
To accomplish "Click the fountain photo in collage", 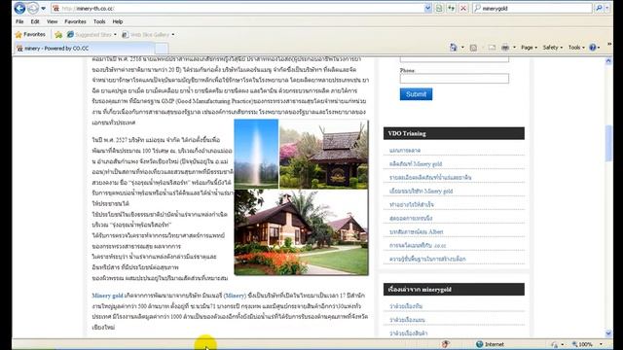I will click(256, 154).
